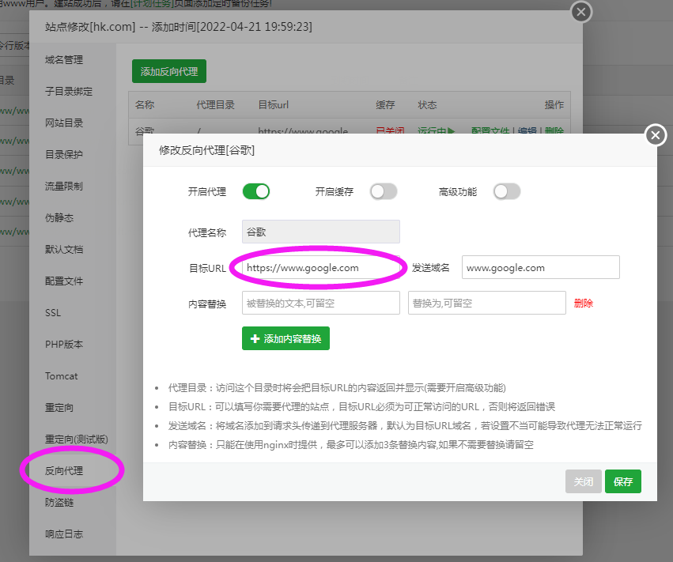Open the 目录保护 tab
This screenshot has height=562, width=673.
(64, 154)
